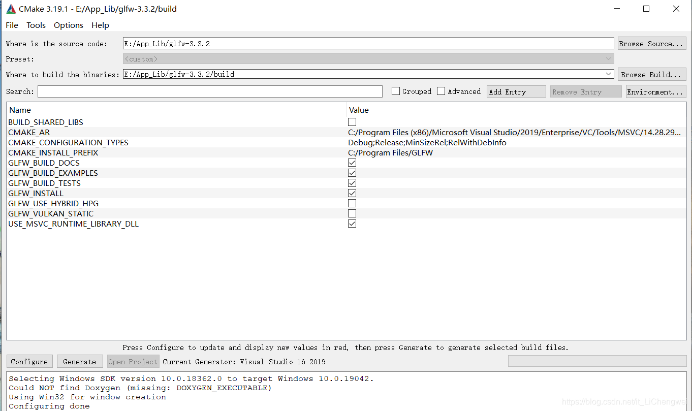692x411 pixels.
Task: Open the Help menu
Action: 100,25
